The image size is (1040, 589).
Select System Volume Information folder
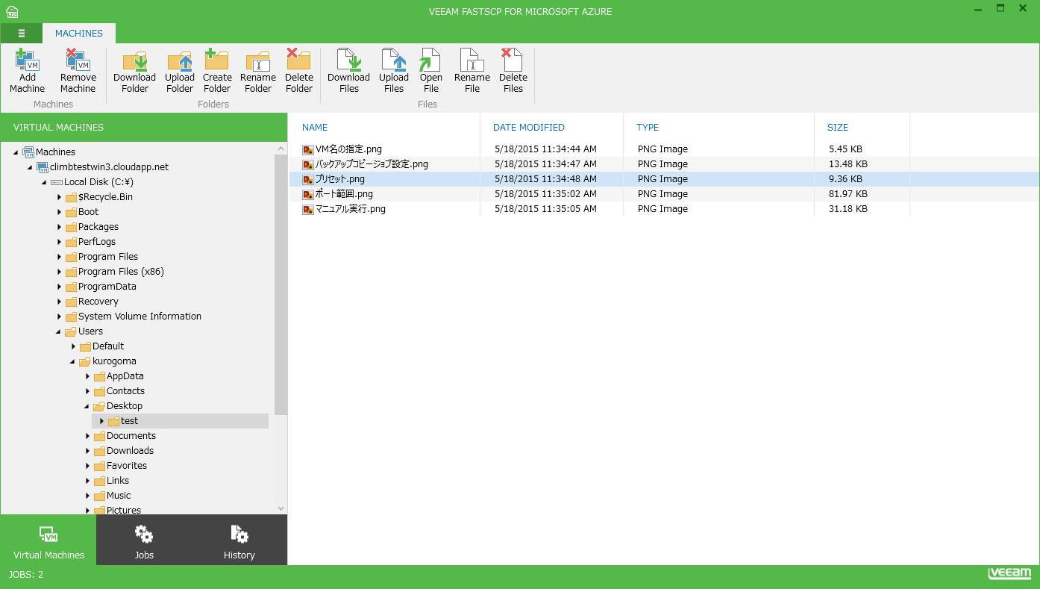click(x=140, y=317)
